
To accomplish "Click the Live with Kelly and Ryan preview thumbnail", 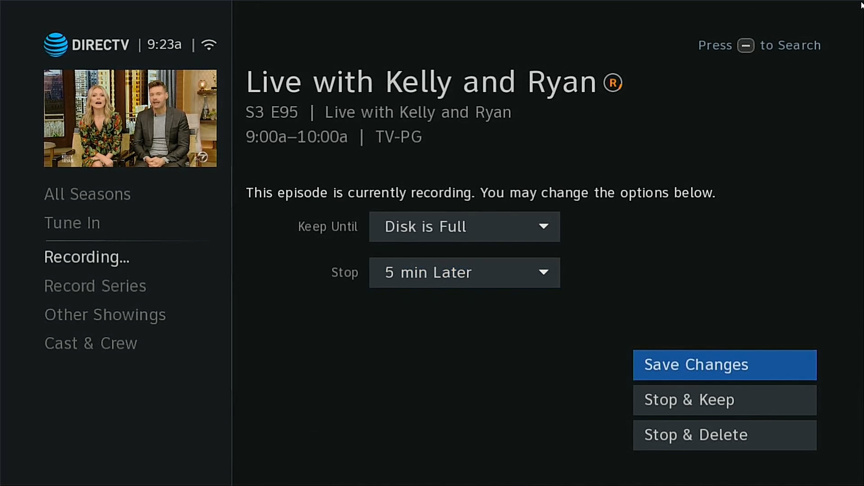I will click(130, 118).
